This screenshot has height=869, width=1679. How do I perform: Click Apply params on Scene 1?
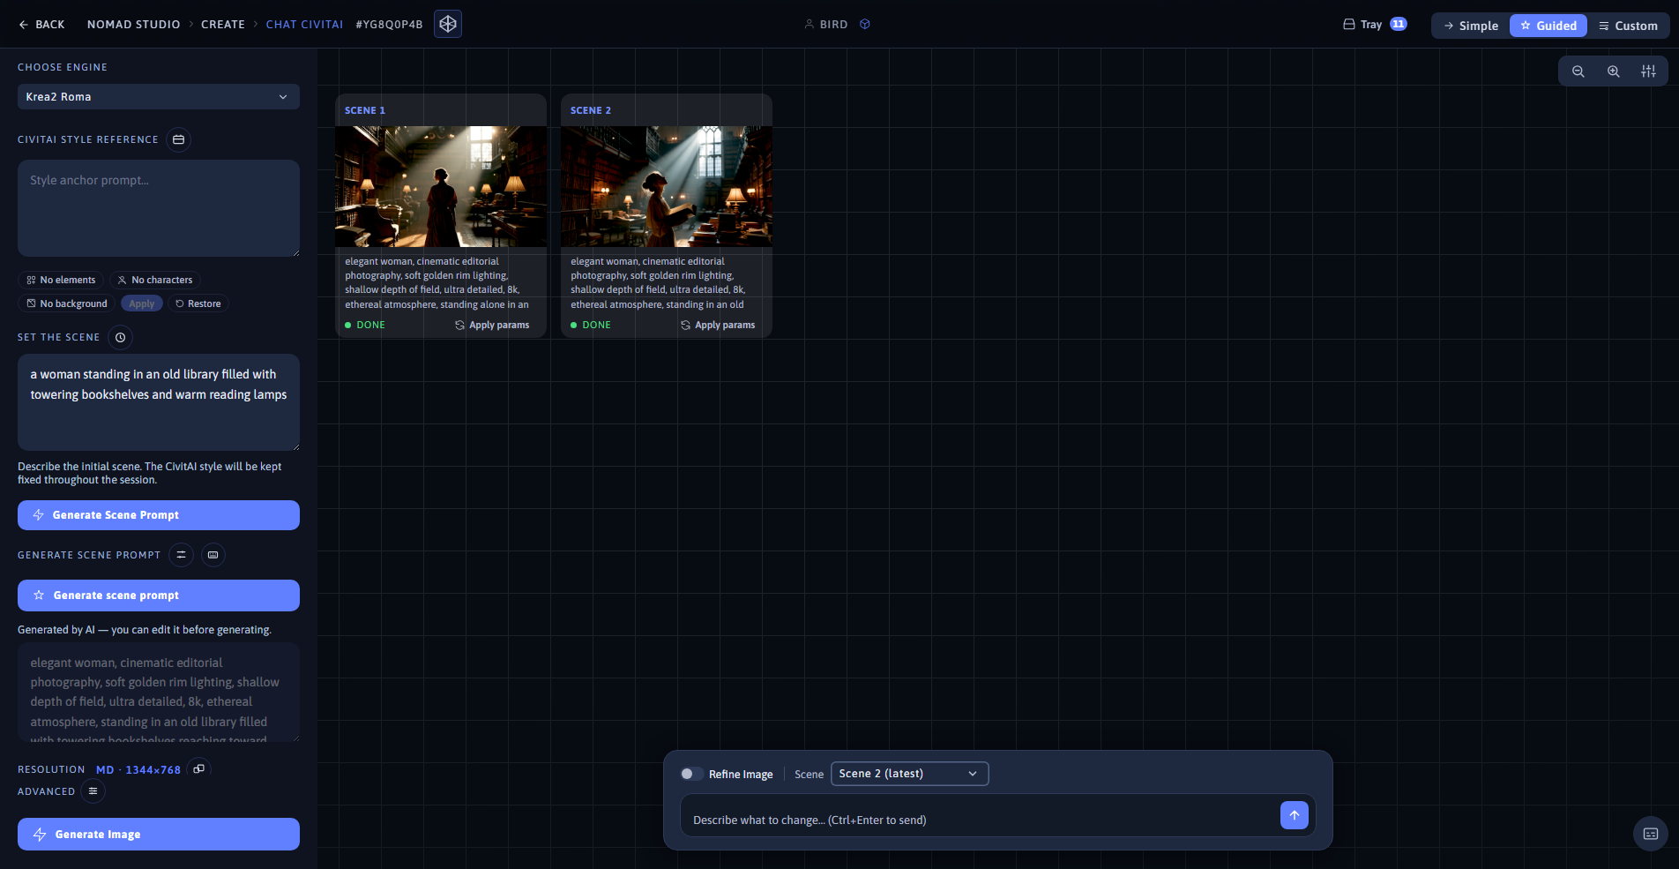tap(492, 325)
